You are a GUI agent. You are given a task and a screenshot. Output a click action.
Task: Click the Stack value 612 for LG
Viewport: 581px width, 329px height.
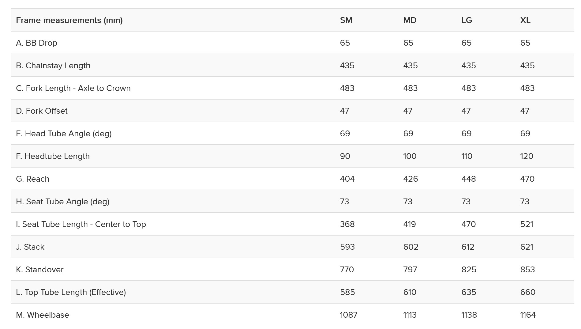click(468, 247)
